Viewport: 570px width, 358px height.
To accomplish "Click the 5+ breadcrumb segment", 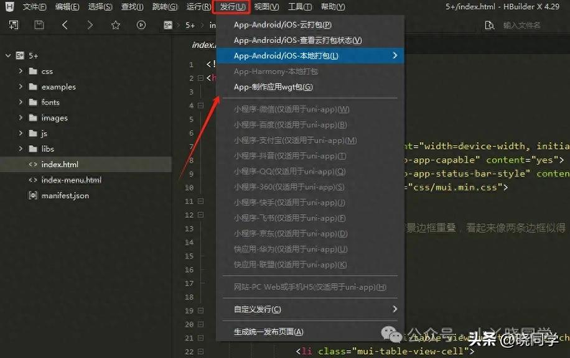I will 190,25.
